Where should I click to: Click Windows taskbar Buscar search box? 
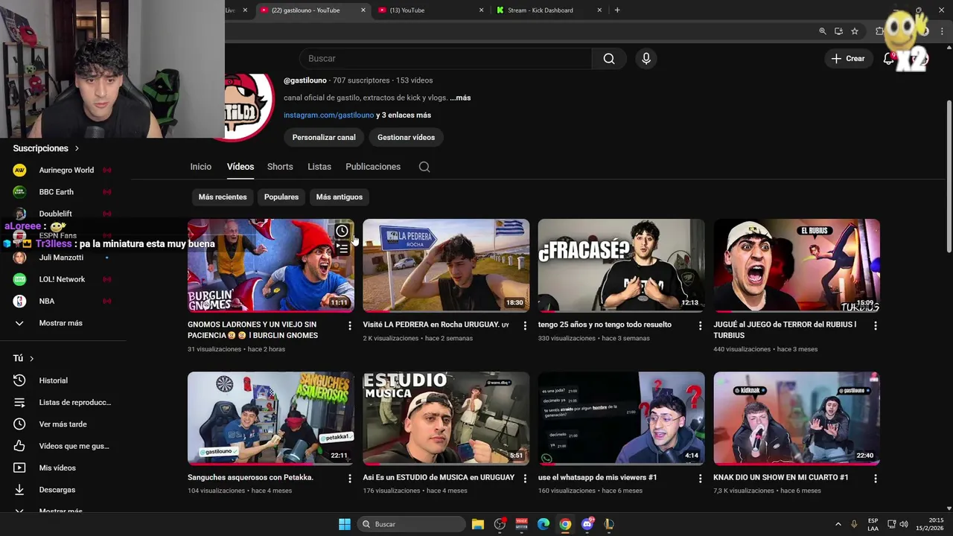tap(411, 524)
